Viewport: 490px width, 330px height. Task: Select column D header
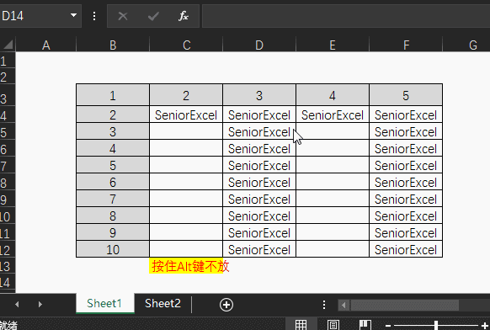(259, 45)
